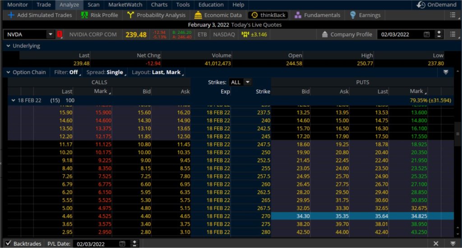Click the OnDemand clock icon

[x=421, y=5]
